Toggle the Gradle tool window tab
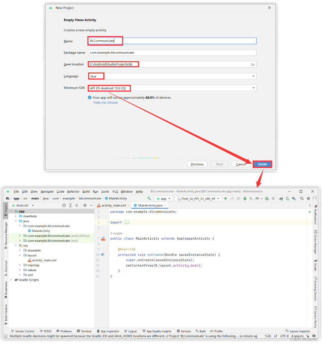The width and height of the screenshot is (322, 344). click(x=315, y=265)
